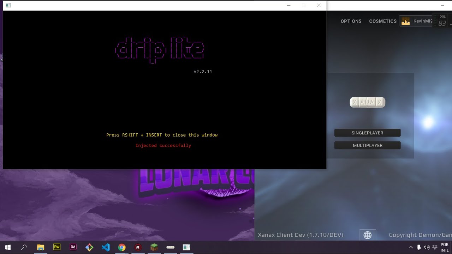Click the v2.2.11 version label
Image resolution: width=452 pixels, height=254 pixels.
tap(203, 71)
